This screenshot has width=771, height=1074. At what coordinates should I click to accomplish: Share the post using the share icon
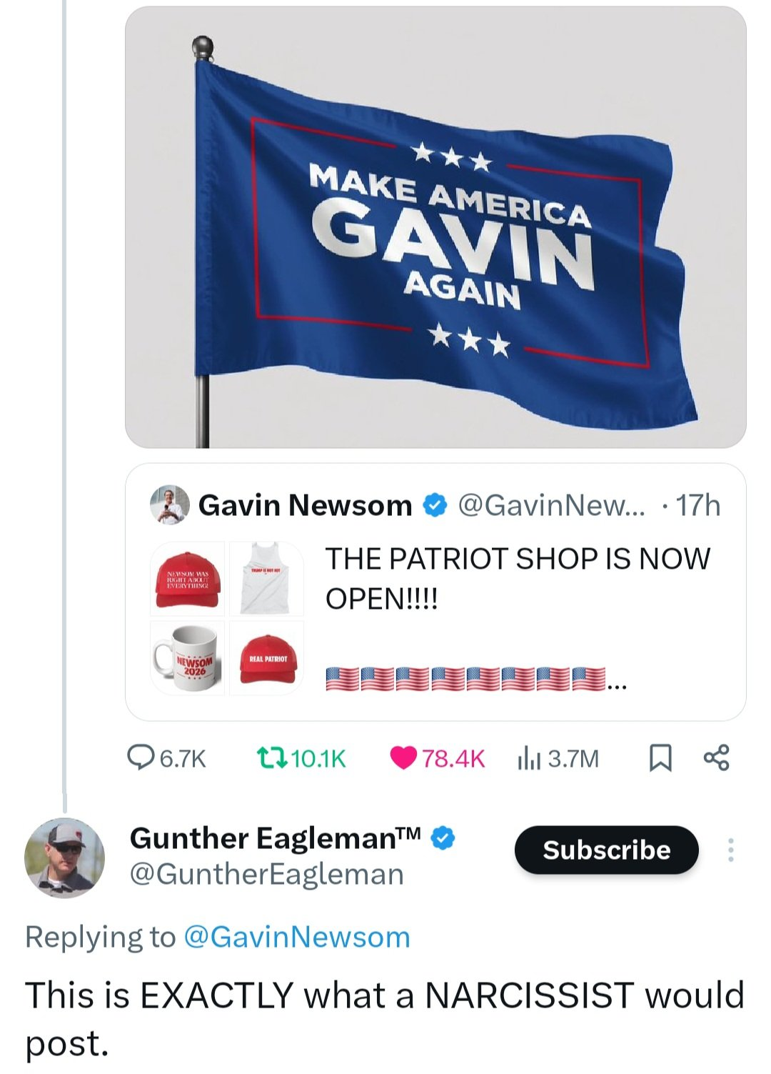[716, 757]
